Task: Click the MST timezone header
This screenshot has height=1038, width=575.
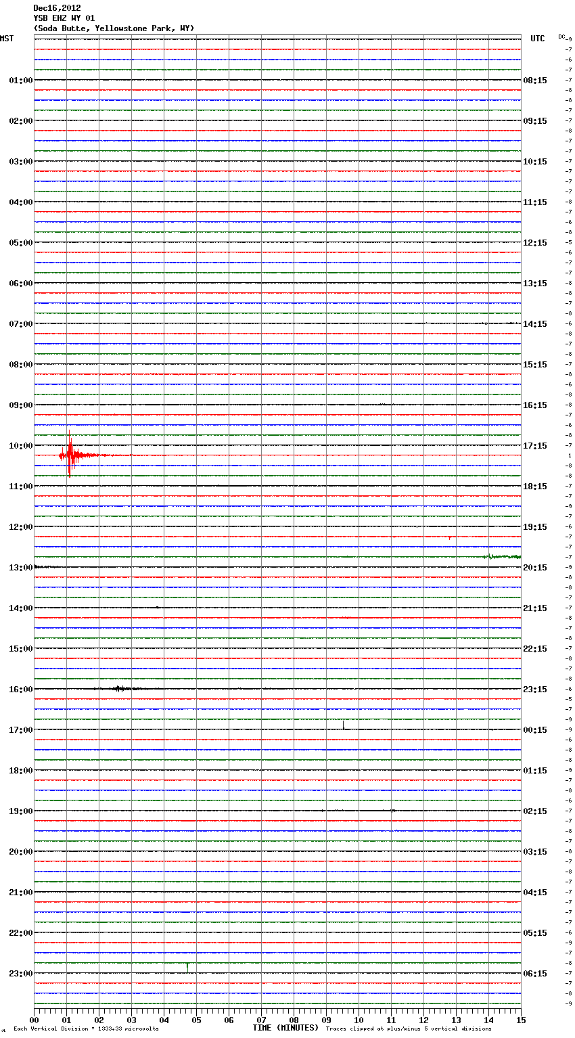Action: [x=7, y=39]
